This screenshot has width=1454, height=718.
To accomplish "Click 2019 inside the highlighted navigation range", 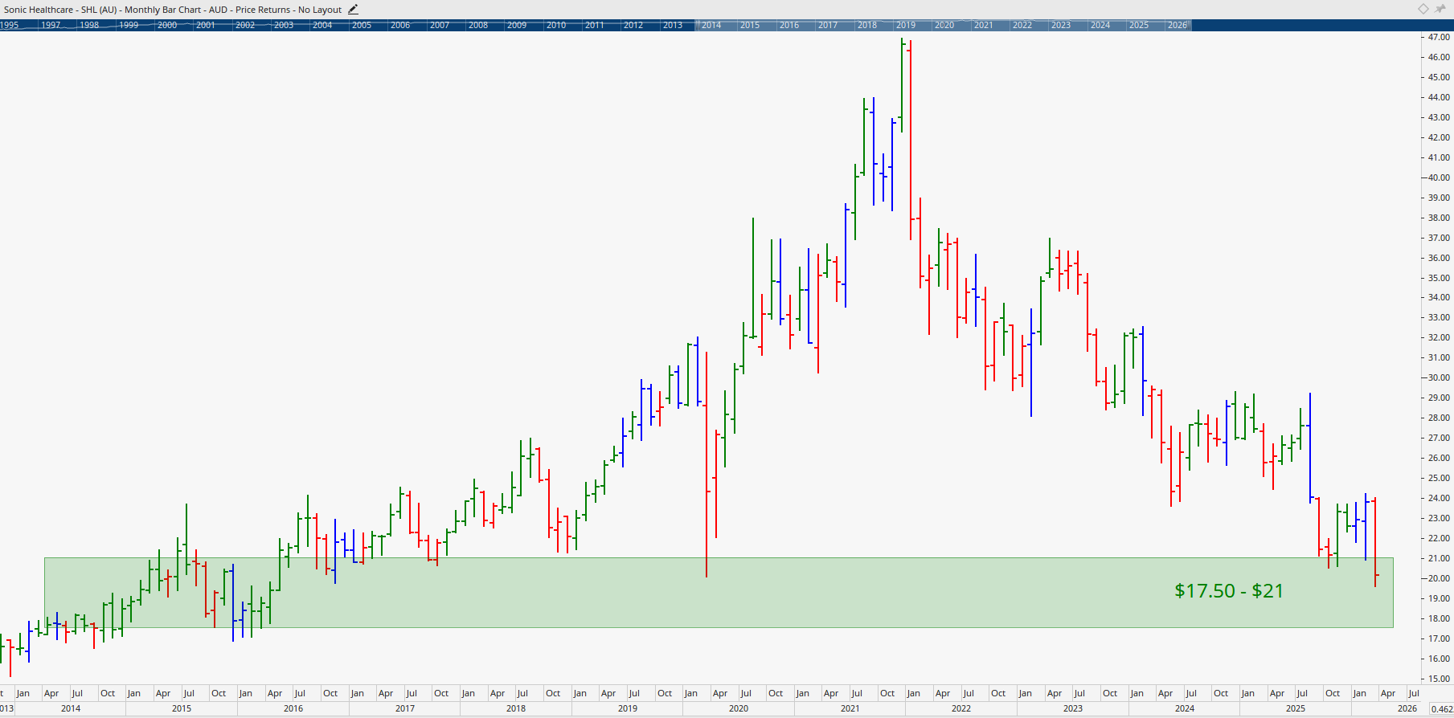I will (x=906, y=25).
